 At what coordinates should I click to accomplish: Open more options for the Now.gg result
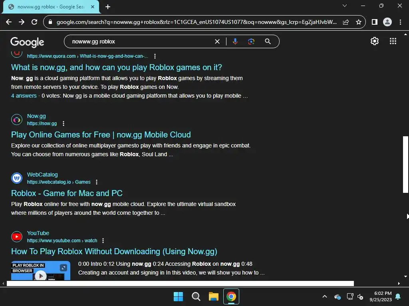click(64, 124)
